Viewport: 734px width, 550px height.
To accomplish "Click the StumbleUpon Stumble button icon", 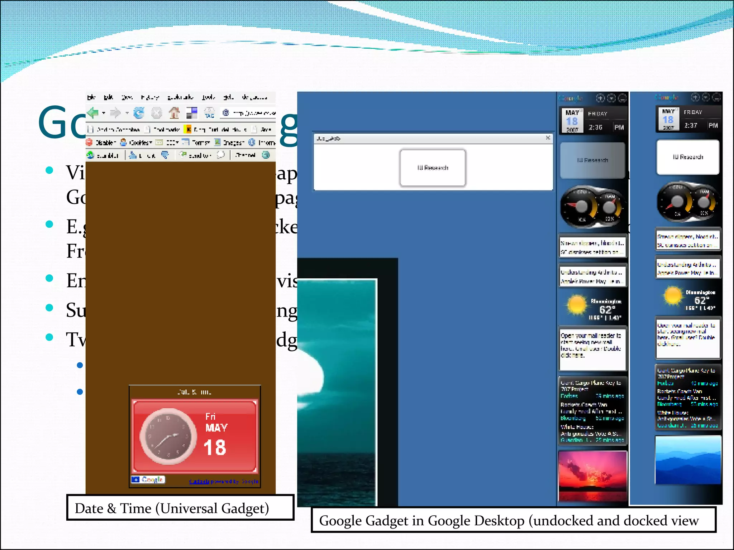I will pos(91,155).
